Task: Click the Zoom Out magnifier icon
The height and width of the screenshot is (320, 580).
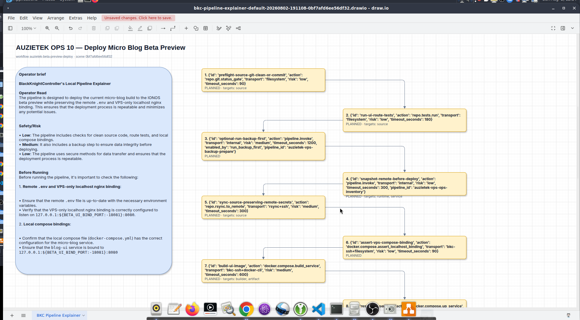Action: tap(57, 28)
